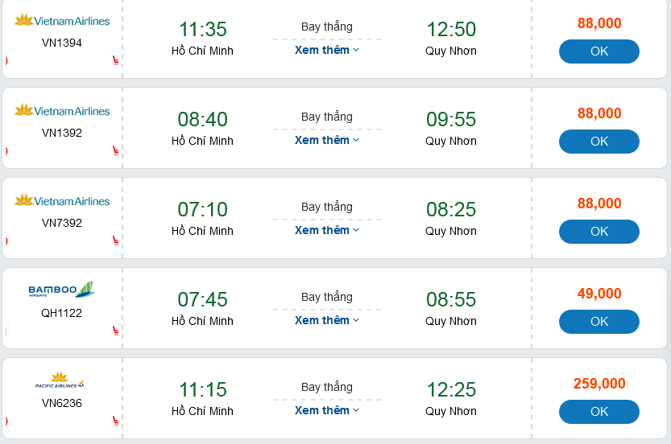Click the red seat icon on VN1392 card

coord(116,150)
